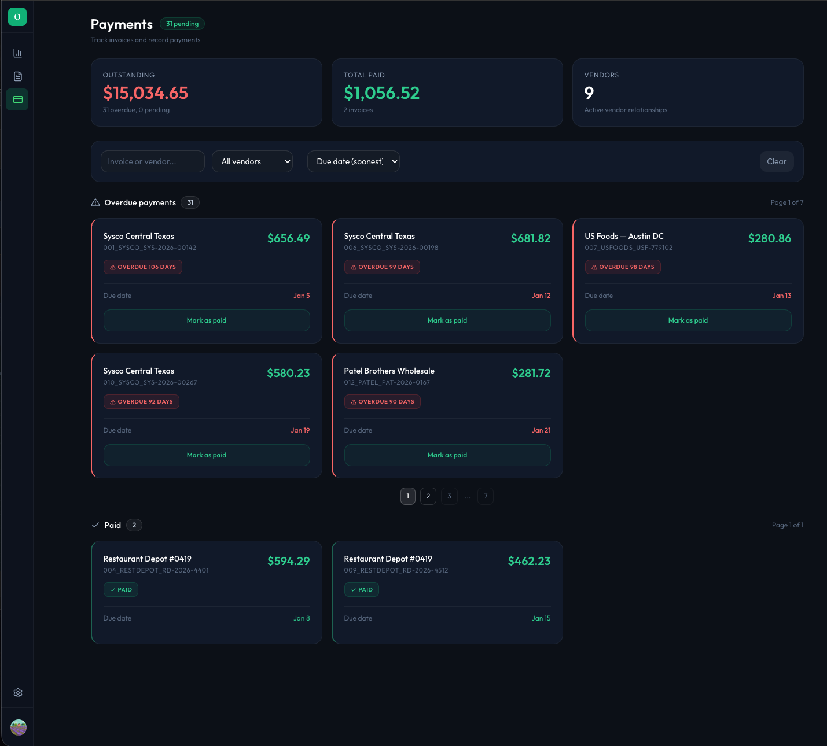Click the Page 1 of 7 label
This screenshot has height=746, width=827.
[787, 202]
